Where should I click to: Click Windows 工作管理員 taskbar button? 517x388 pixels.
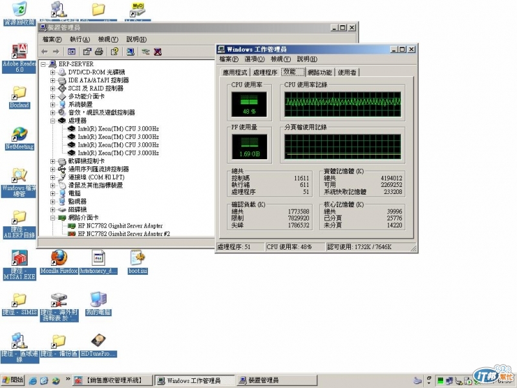195,380
